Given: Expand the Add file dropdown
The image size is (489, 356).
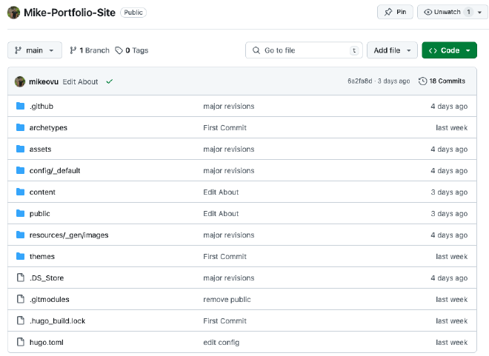Looking at the screenshot, I should pyautogui.click(x=392, y=50).
